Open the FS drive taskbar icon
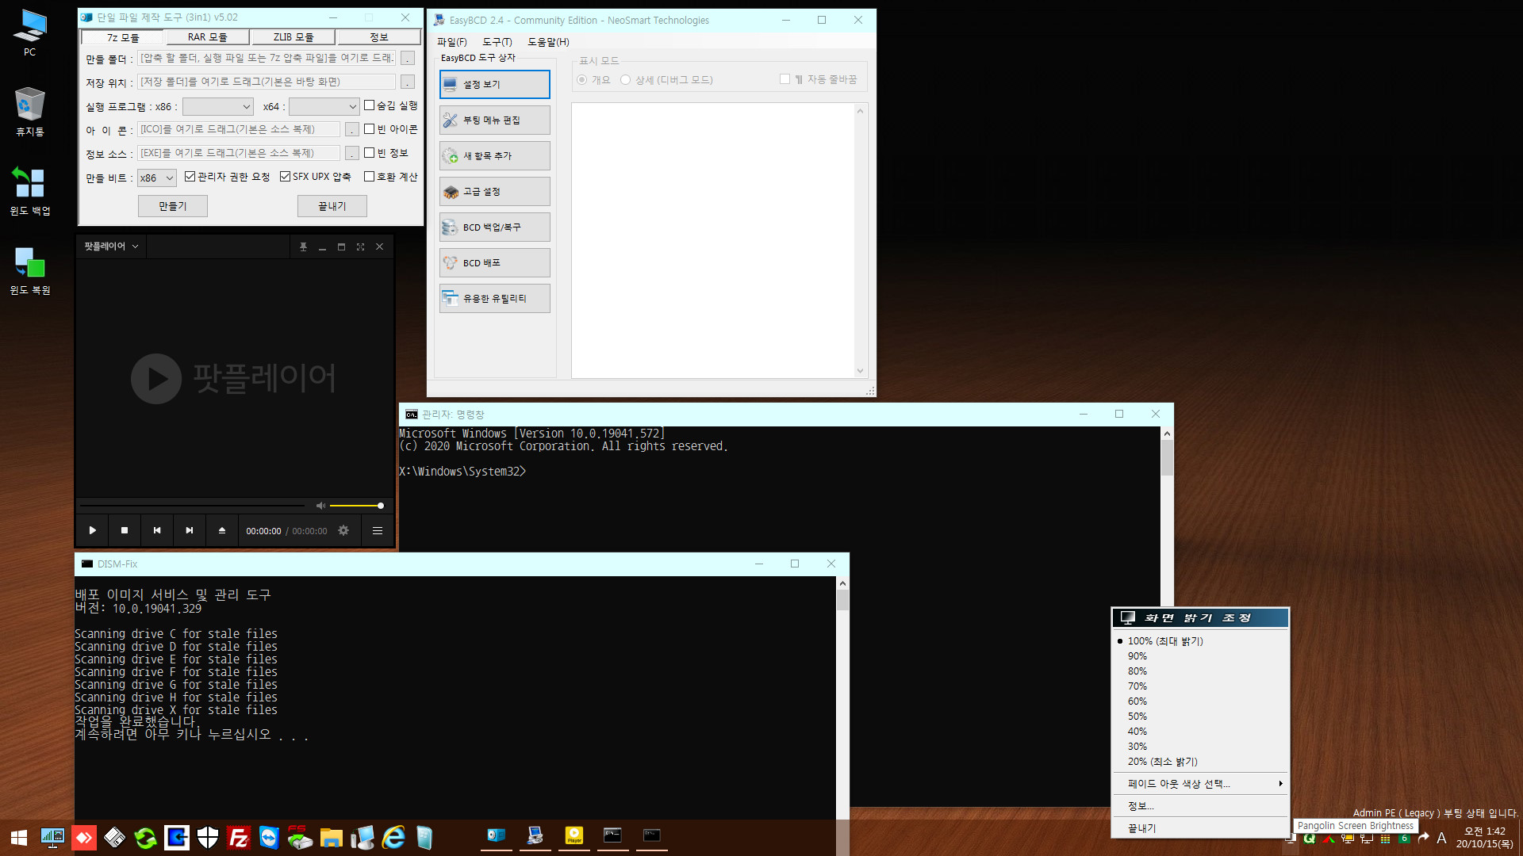The image size is (1523, 856). [300, 837]
